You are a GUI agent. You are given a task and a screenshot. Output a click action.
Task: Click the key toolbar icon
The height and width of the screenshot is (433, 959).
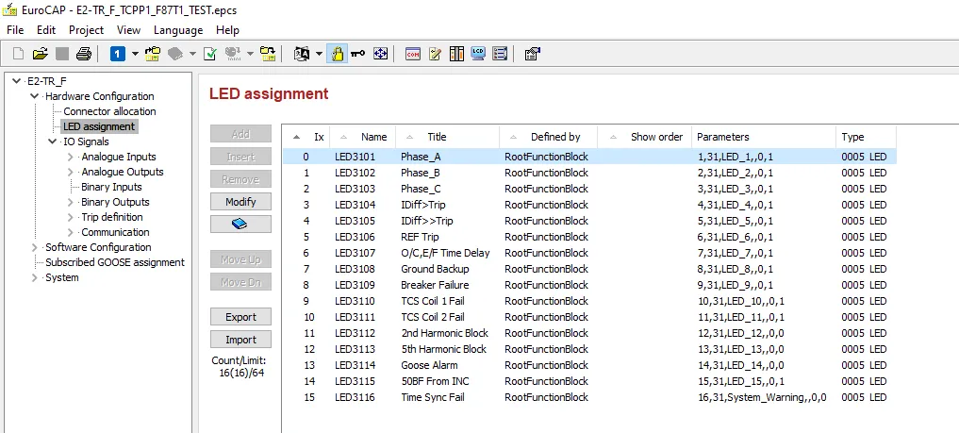pyautogui.click(x=357, y=54)
